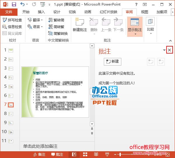This screenshot has width=175, height=158.
Task: Click the slide title 智慧的医疗
Action: (41, 73)
